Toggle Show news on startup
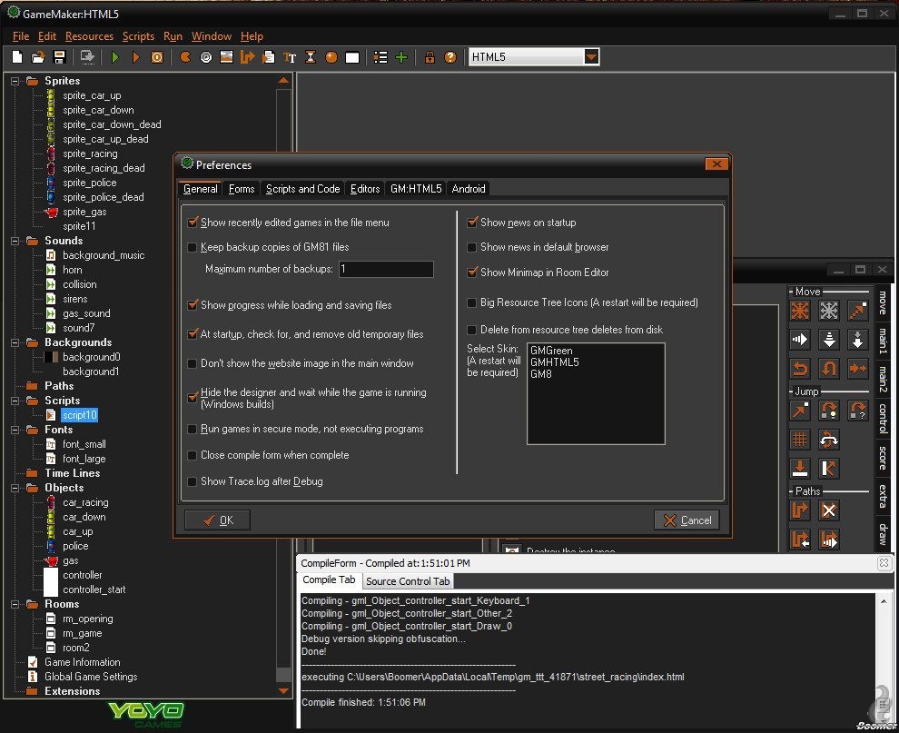This screenshot has height=733, width=899. 472,223
